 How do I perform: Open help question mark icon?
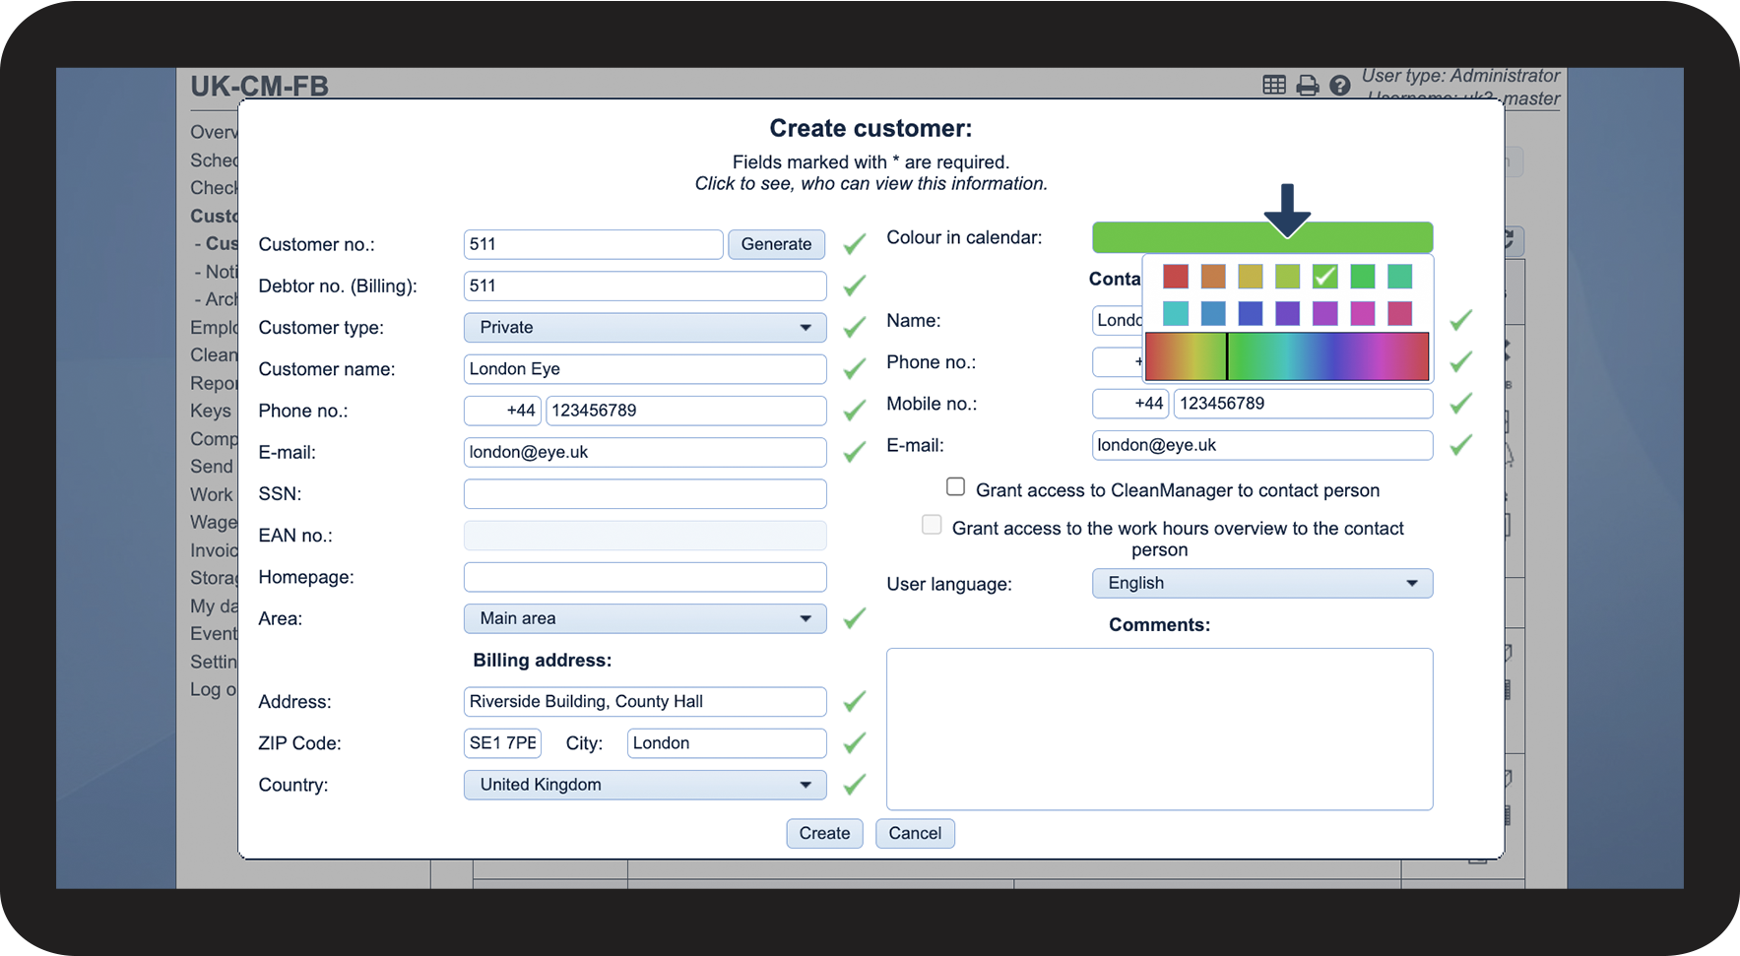point(1339,86)
